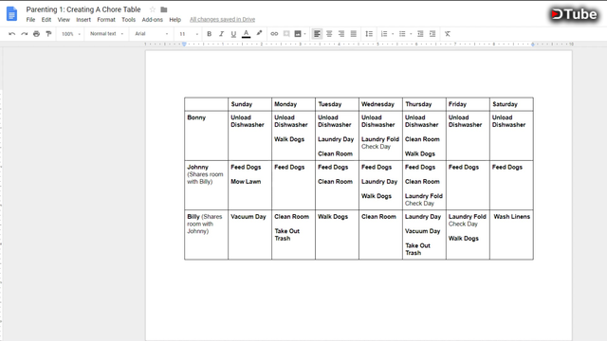Click Wash Linens in Billy's Saturday cell
Image resolution: width=607 pixels, height=341 pixels.
click(x=512, y=217)
